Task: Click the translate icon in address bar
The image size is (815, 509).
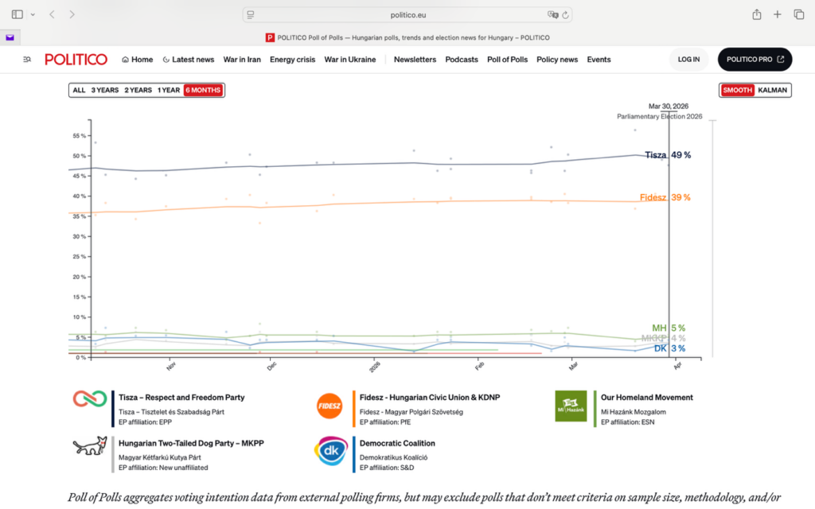Action: pyautogui.click(x=552, y=14)
